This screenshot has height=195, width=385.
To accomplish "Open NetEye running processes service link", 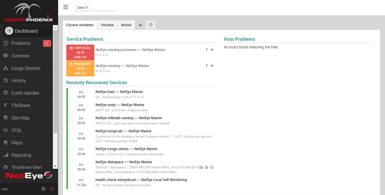I will tap(116, 50).
